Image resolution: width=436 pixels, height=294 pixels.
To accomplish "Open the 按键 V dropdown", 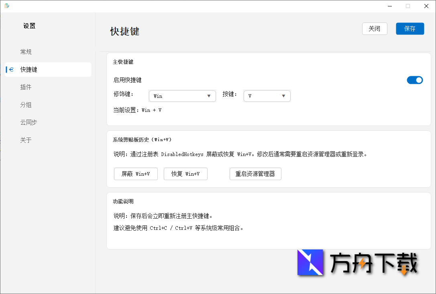I will [x=267, y=96].
